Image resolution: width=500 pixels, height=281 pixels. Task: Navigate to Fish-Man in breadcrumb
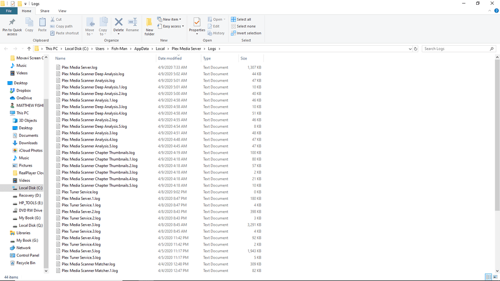(119, 49)
